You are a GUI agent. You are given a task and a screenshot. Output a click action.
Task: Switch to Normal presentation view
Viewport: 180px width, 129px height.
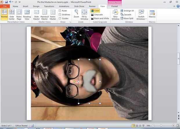point(4,14)
